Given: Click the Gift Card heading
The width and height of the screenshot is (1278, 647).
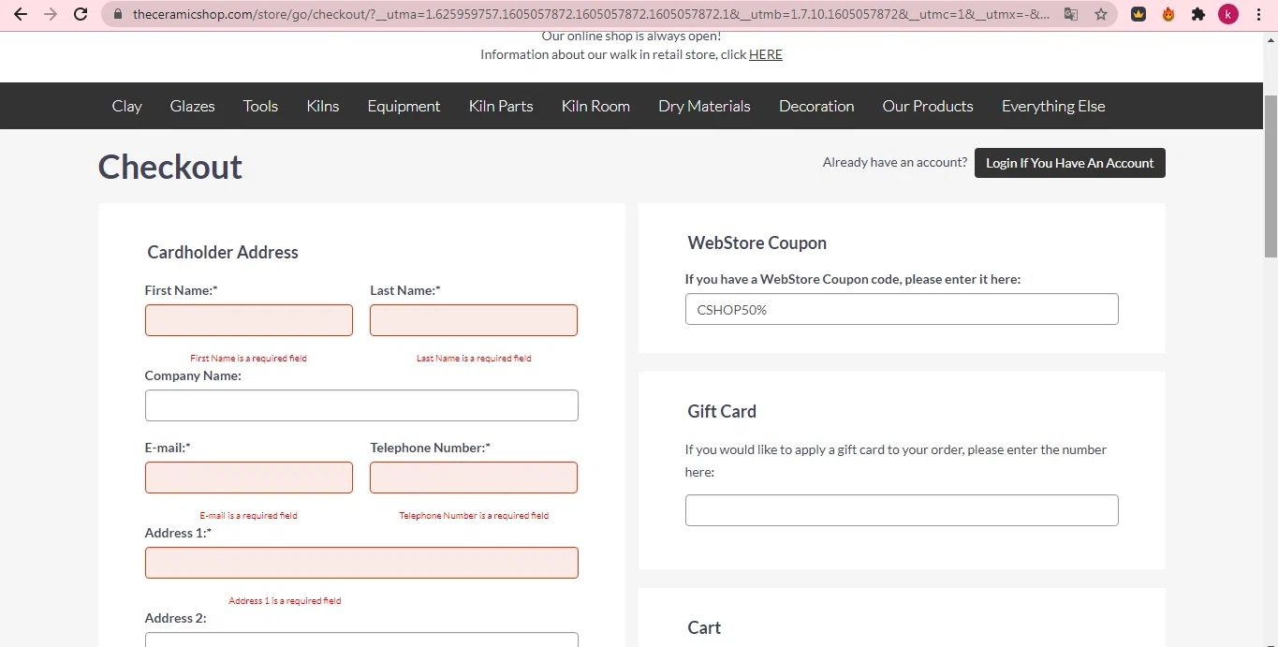Looking at the screenshot, I should coord(722,411).
